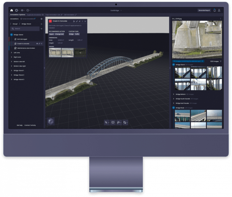Viewport: 232px width, 197px height.
Task: Open the notifications bell
Action: [x=214, y=10]
